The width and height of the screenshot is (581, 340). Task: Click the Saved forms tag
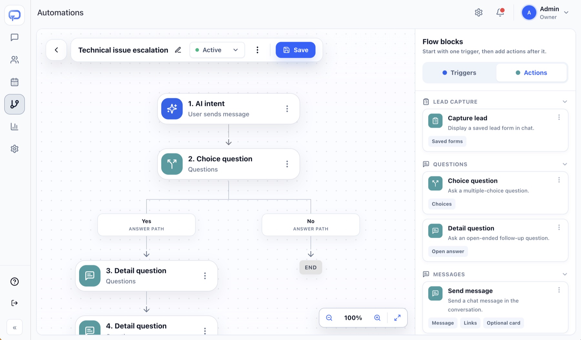(x=447, y=141)
